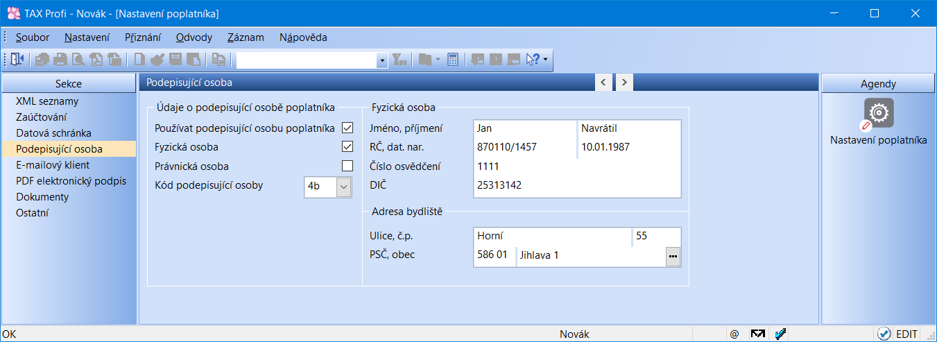The image size is (937, 342).
Task: Open the Přiznání menu
Action: coord(142,37)
